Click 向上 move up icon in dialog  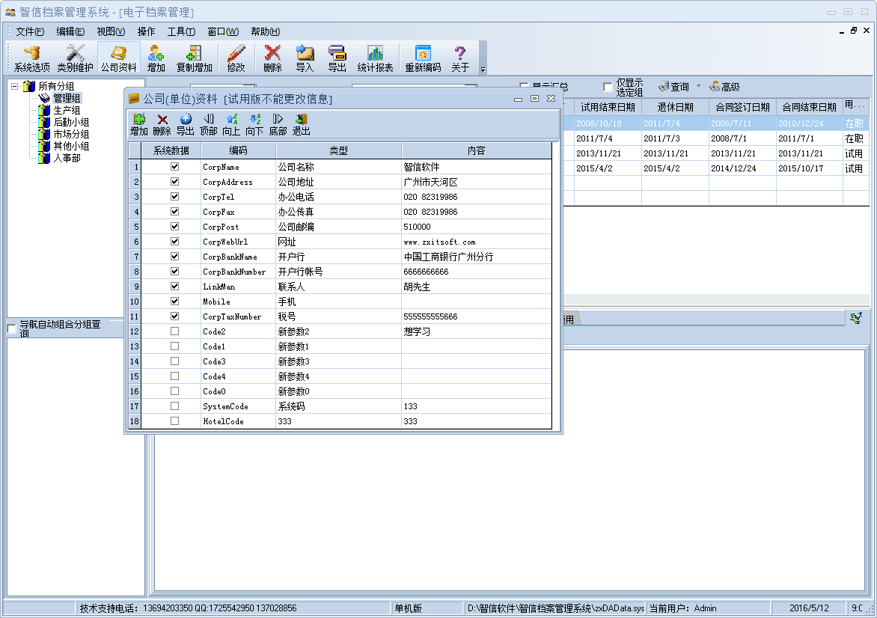(231, 124)
